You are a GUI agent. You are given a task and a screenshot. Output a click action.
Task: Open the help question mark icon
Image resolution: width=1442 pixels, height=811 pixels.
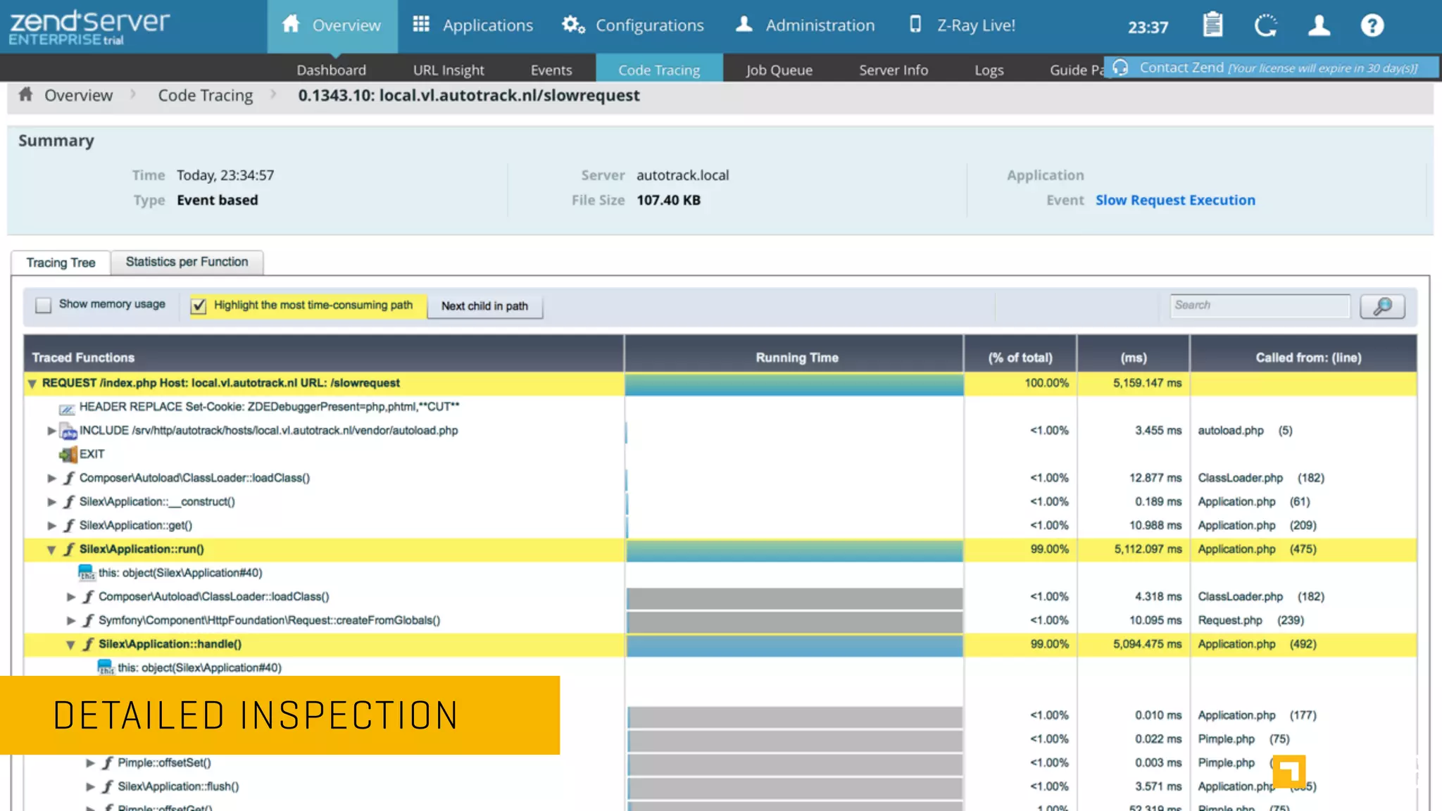(x=1372, y=25)
